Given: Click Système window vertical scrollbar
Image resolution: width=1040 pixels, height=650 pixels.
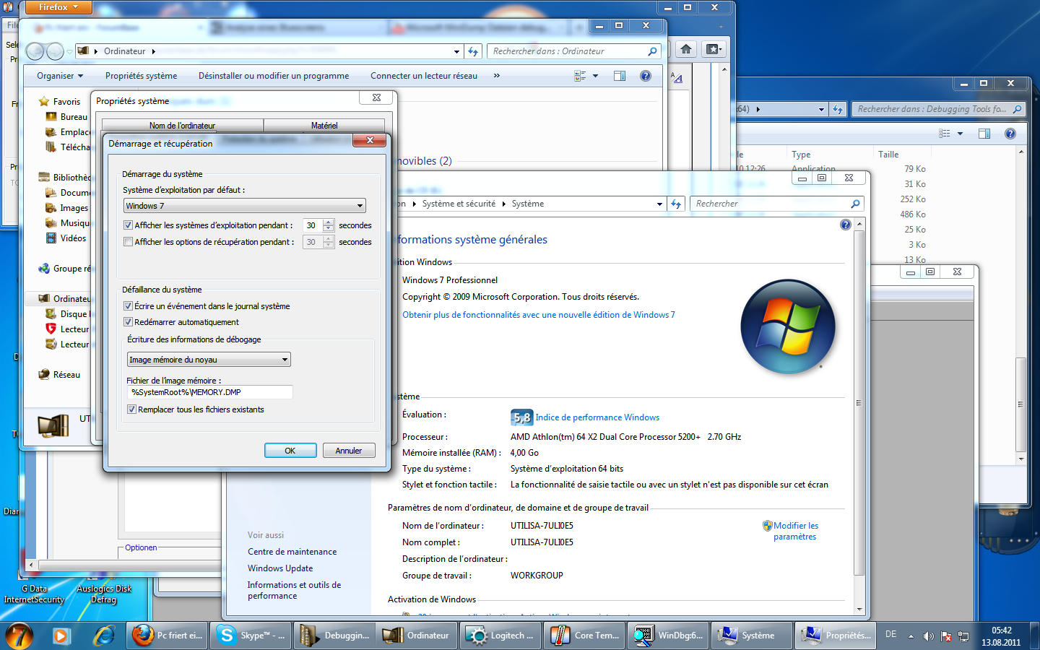Looking at the screenshot, I should coord(859,403).
